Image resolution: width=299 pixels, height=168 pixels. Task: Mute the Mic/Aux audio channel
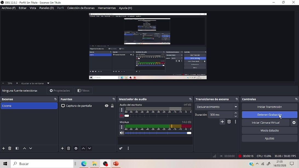click(122, 133)
